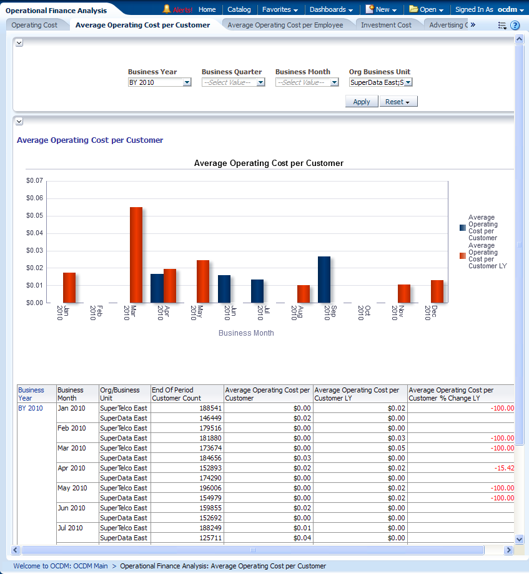Open the dashboard Help icon
529x574 pixels.
point(515,26)
